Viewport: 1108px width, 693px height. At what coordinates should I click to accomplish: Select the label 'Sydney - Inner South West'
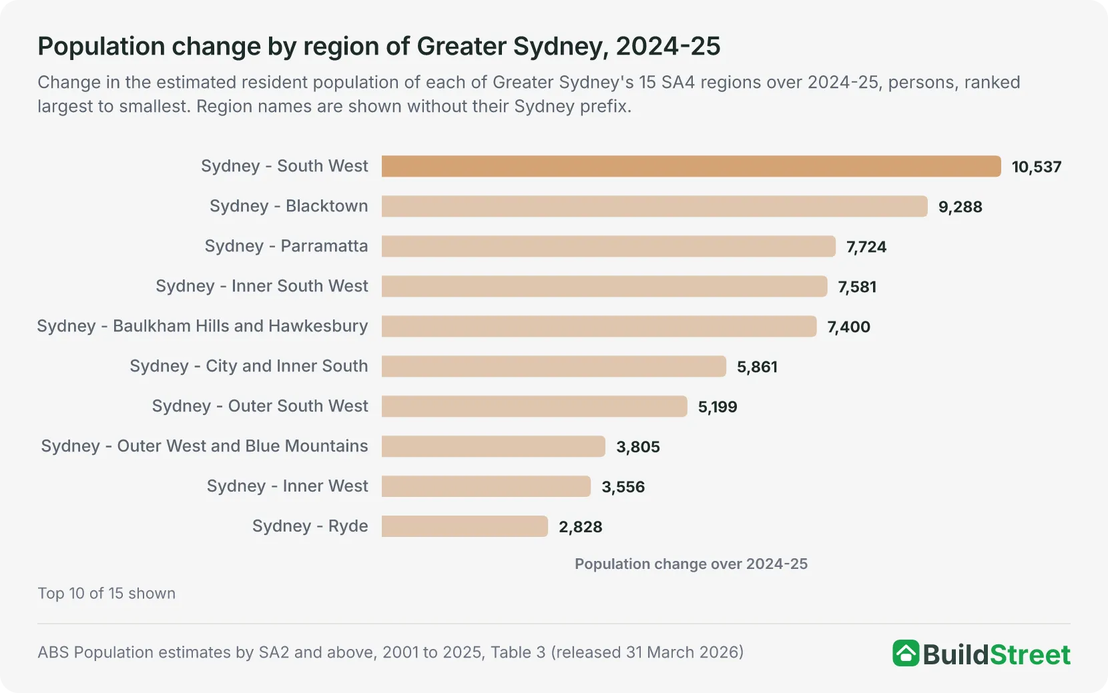click(x=262, y=286)
